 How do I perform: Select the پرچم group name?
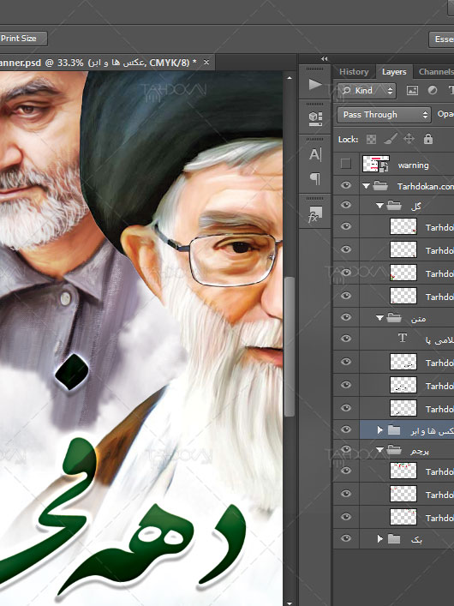[420, 451]
